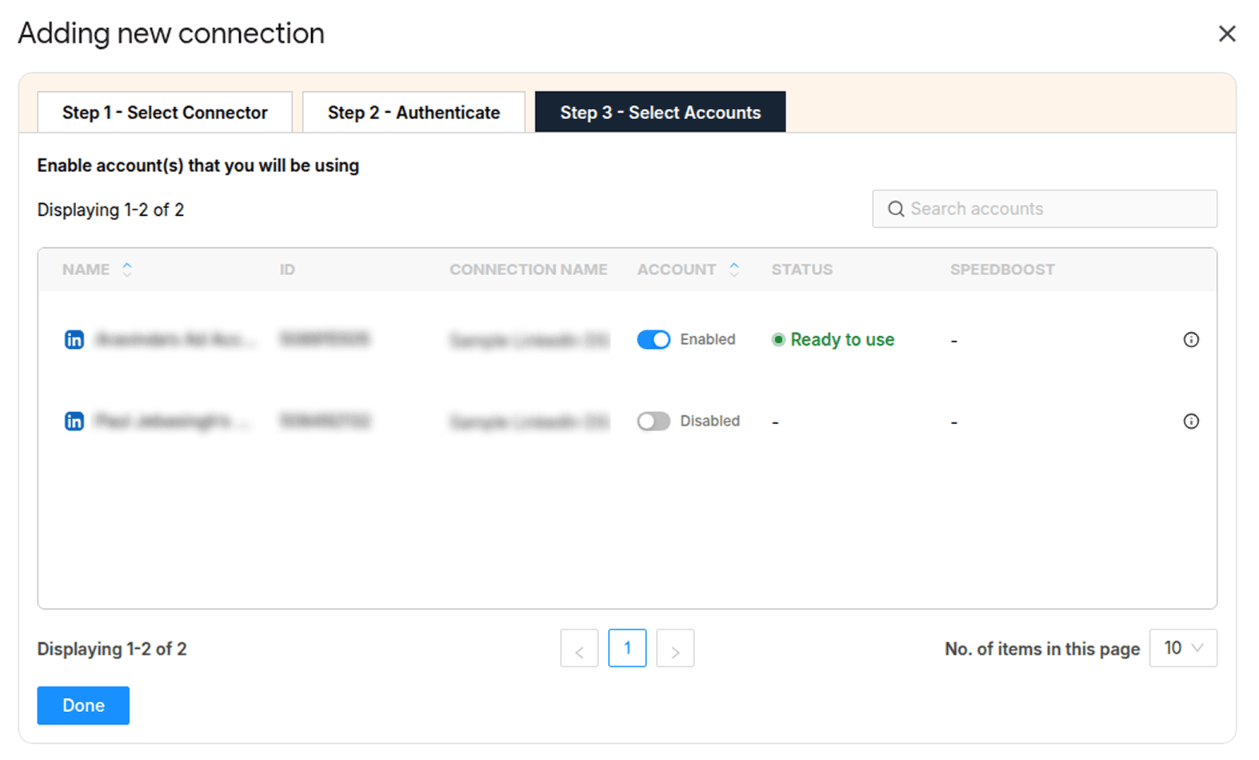Click the Done button
1259x760 pixels.
pos(82,705)
